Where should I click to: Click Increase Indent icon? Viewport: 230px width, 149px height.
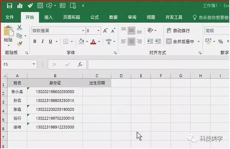tap(158, 41)
